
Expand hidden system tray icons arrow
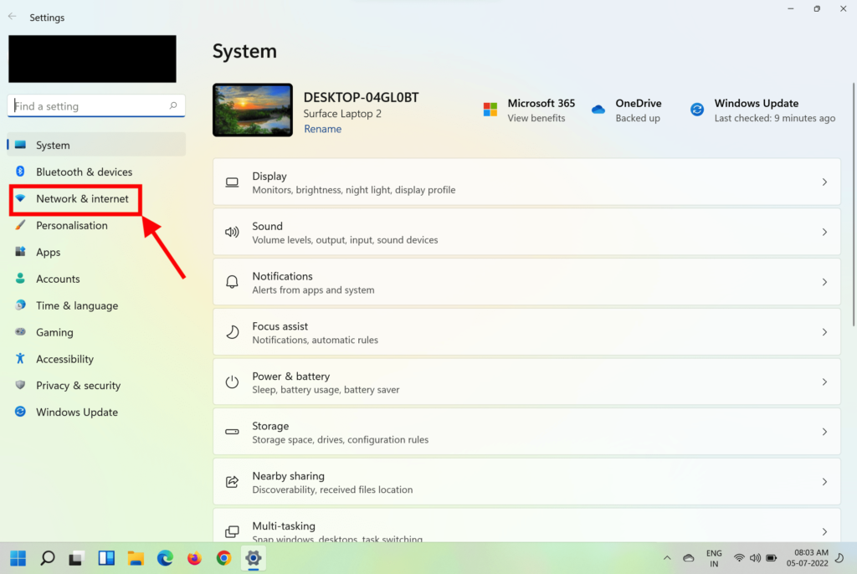click(x=667, y=558)
